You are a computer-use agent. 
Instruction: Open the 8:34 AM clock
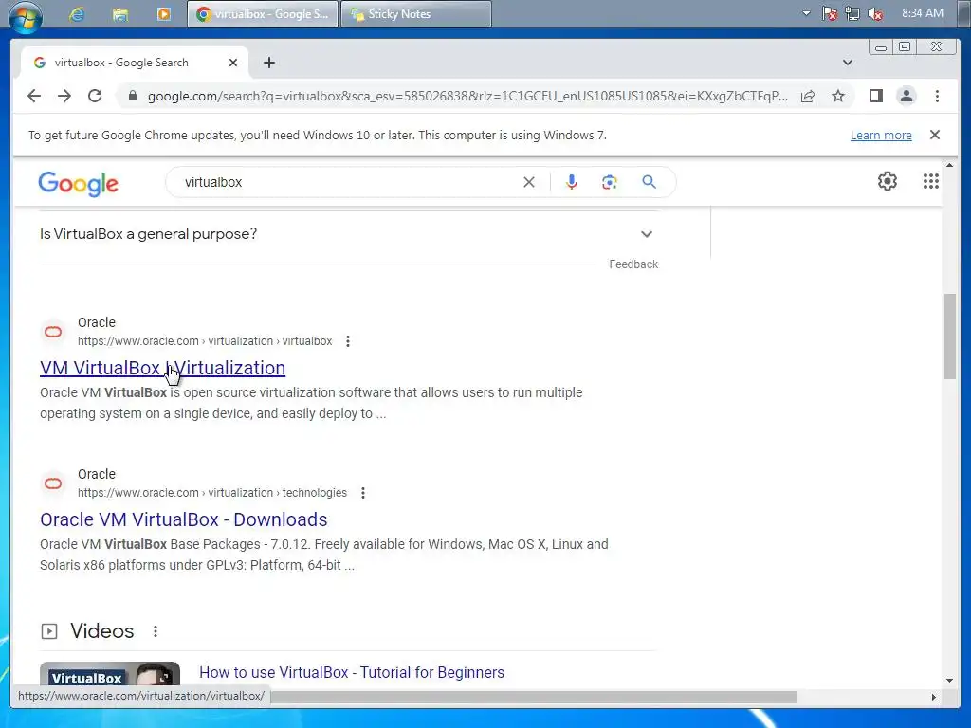coord(922,13)
